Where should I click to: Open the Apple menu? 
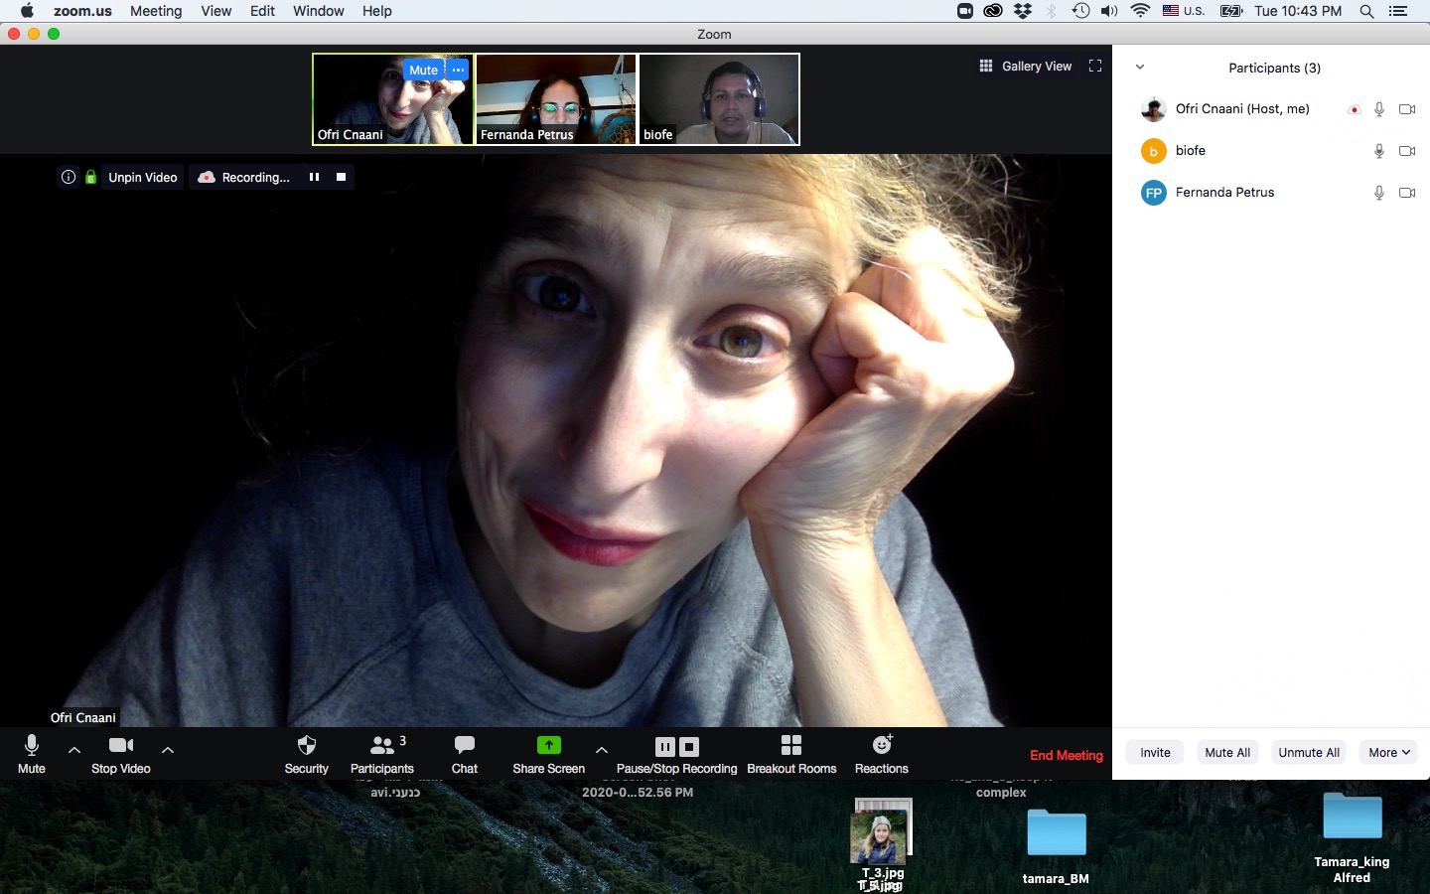(x=27, y=11)
